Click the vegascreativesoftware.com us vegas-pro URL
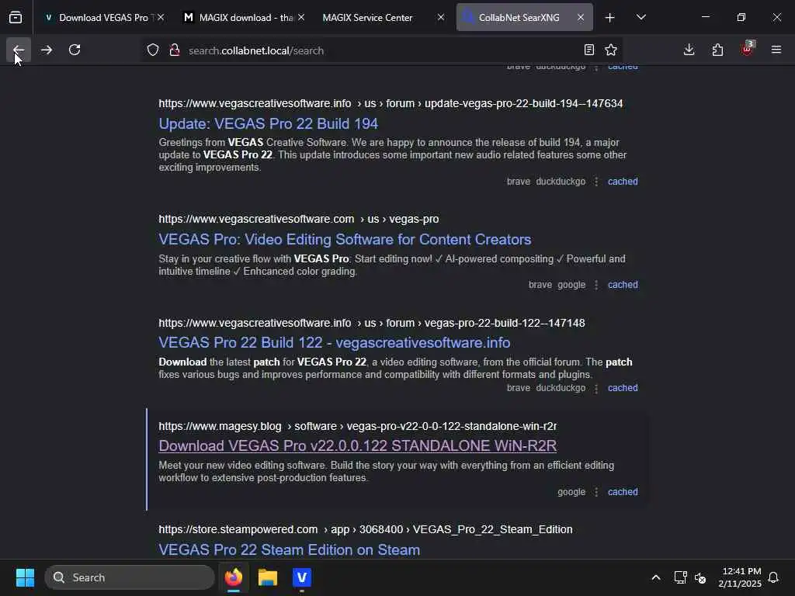The width and height of the screenshot is (795, 596). pos(299,219)
